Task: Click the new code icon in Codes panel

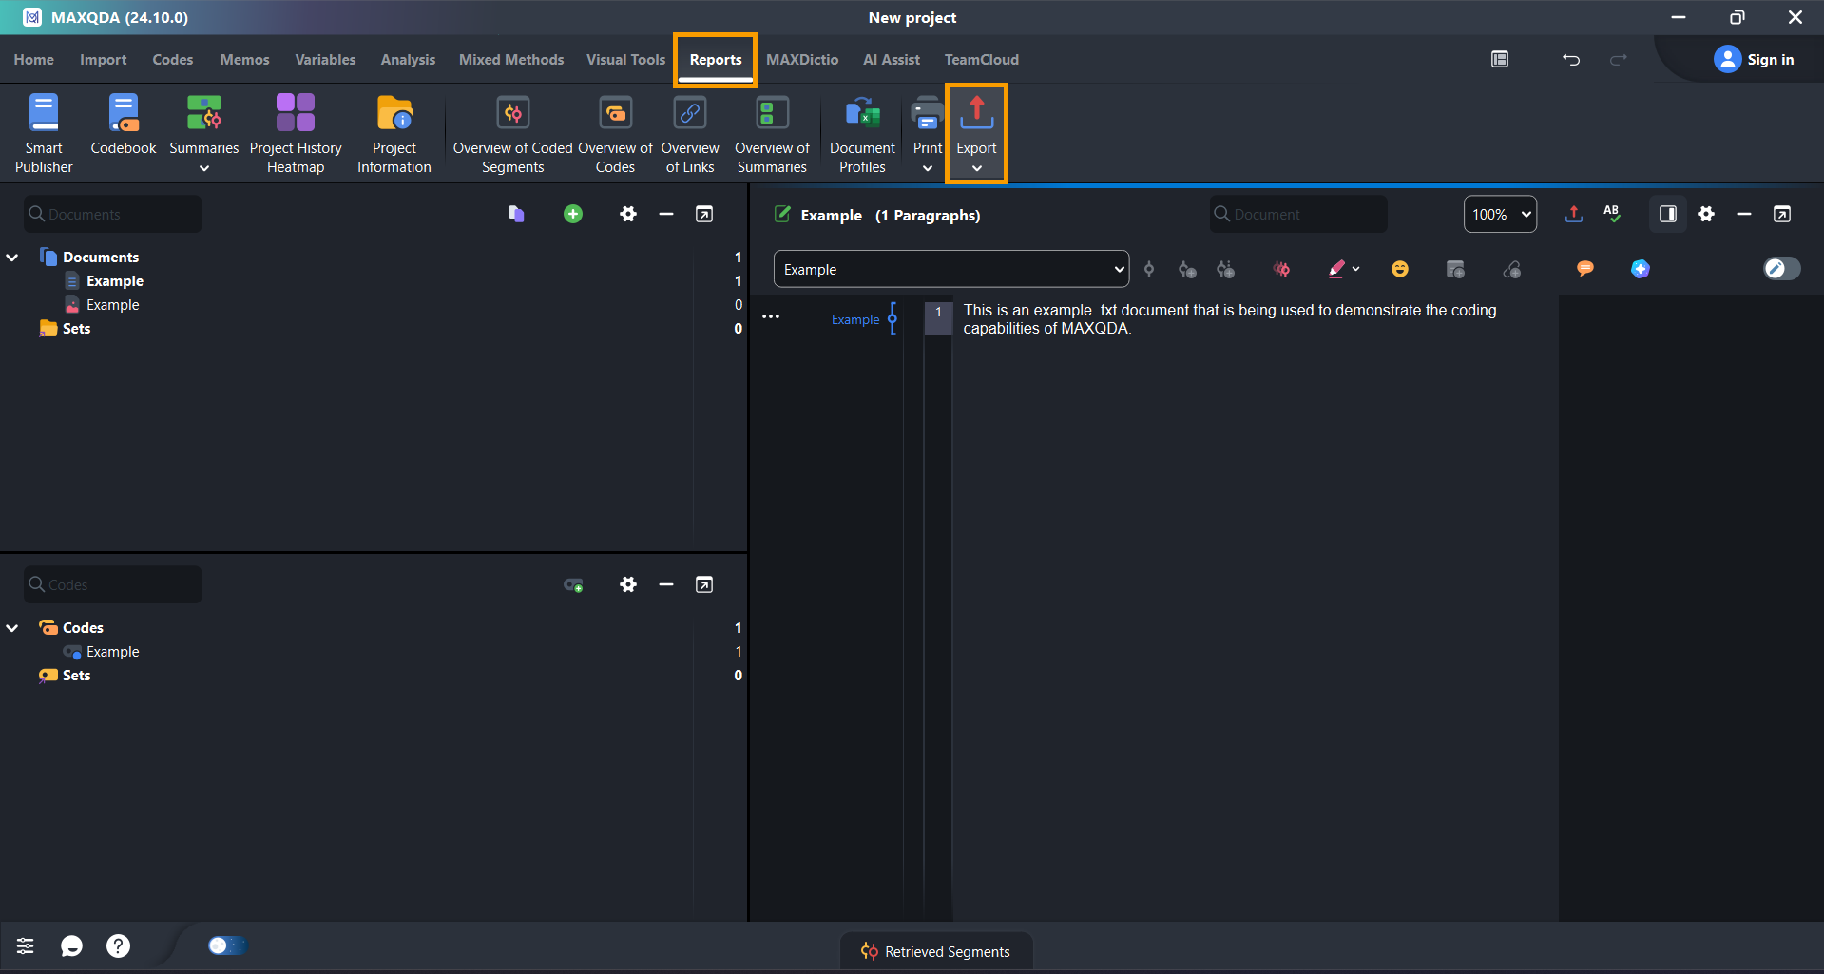Action: (x=573, y=585)
